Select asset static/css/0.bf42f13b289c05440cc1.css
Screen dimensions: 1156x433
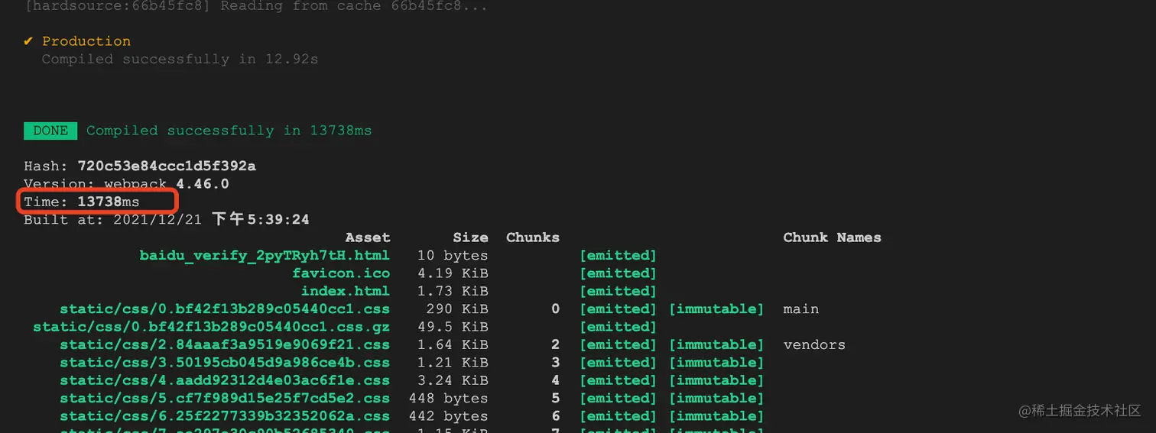coord(225,309)
